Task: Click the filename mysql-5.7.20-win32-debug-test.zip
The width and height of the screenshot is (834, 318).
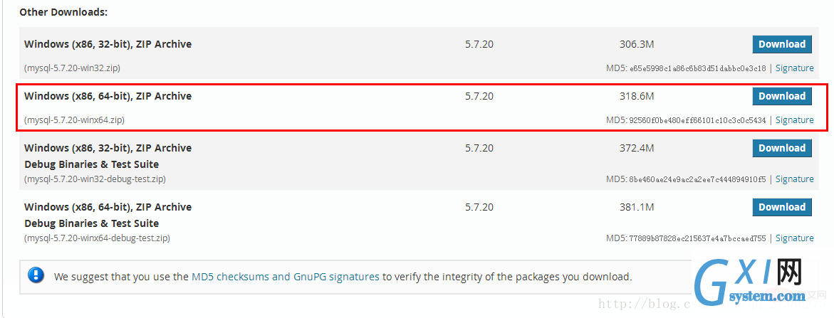Action: pos(95,179)
